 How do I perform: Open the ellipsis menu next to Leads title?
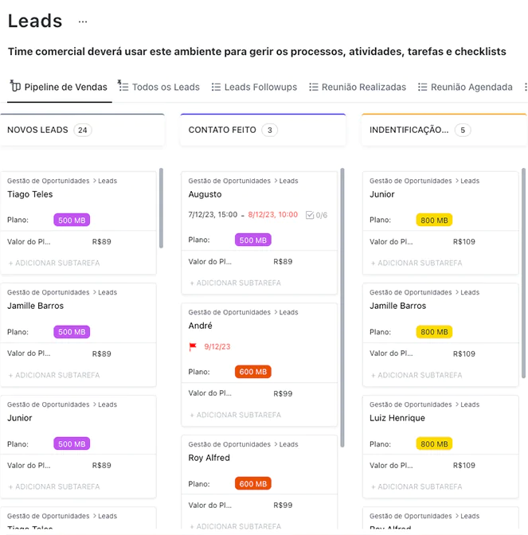[83, 21]
